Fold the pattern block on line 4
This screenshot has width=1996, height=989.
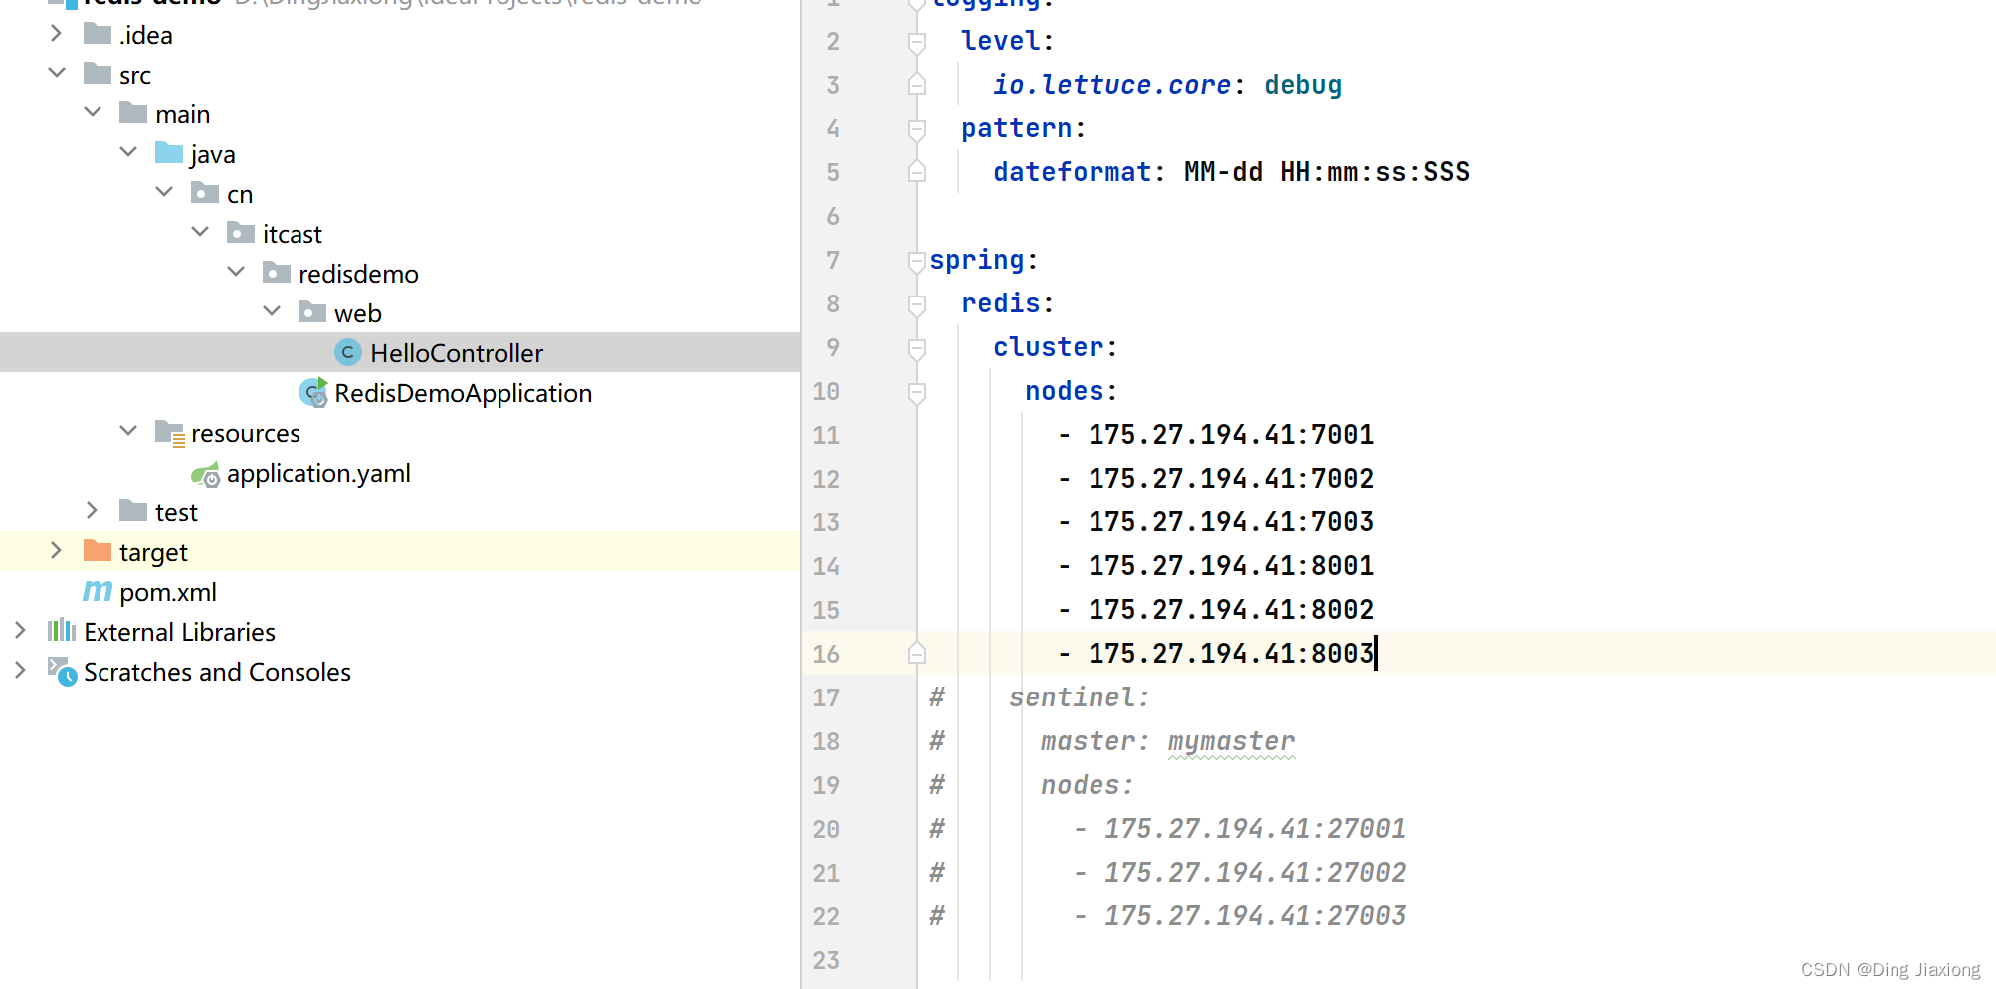click(917, 129)
